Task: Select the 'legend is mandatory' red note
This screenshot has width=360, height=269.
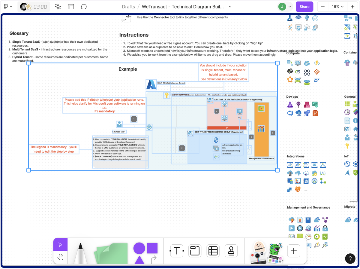Action: 54,149
